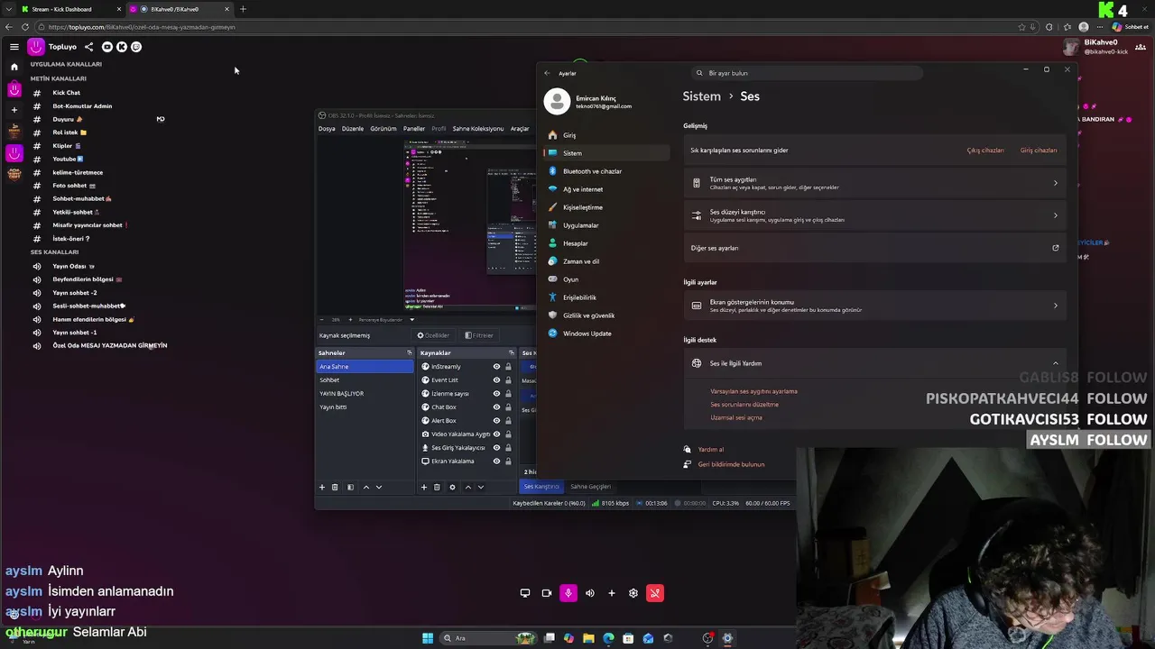1155x649 pixels.
Task: Leave voice call with red button
Action: pyautogui.click(x=655, y=593)
